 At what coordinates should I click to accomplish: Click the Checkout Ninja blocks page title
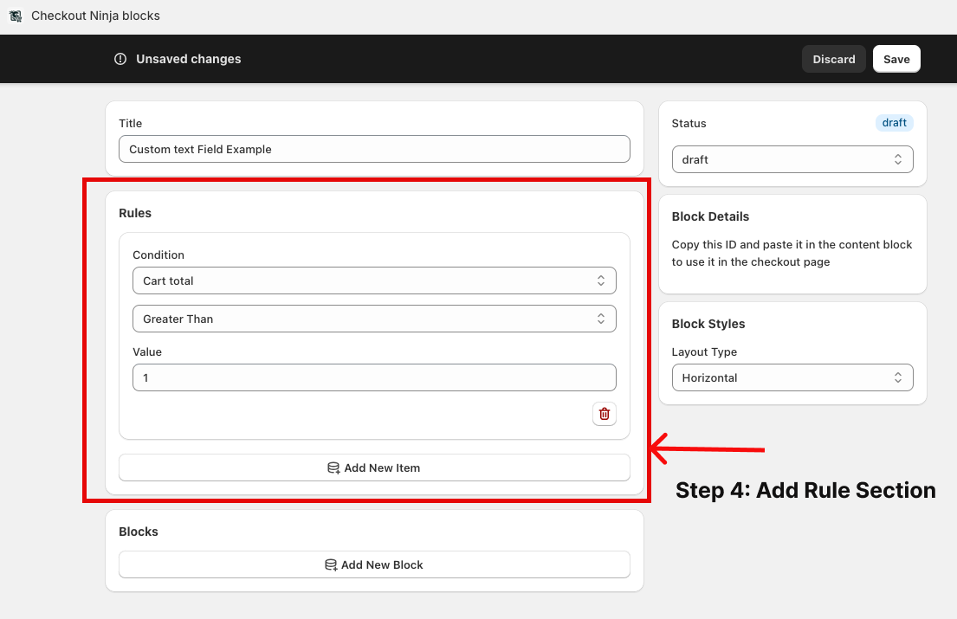95,16
